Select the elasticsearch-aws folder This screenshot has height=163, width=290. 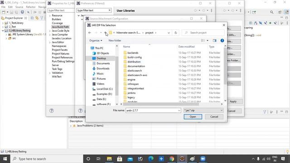[137, 75]
